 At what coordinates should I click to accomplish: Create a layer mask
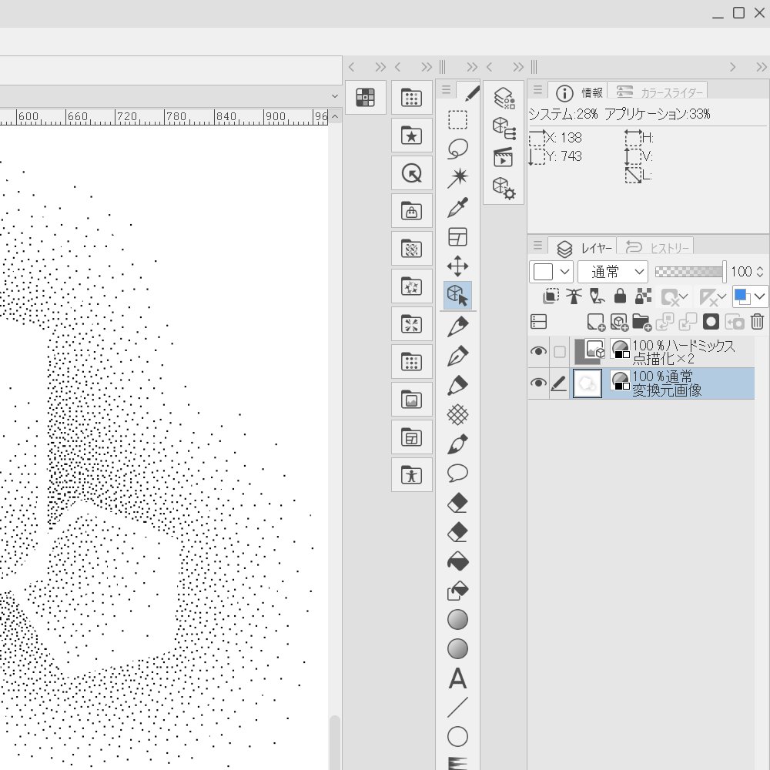(x=711, y=322)
